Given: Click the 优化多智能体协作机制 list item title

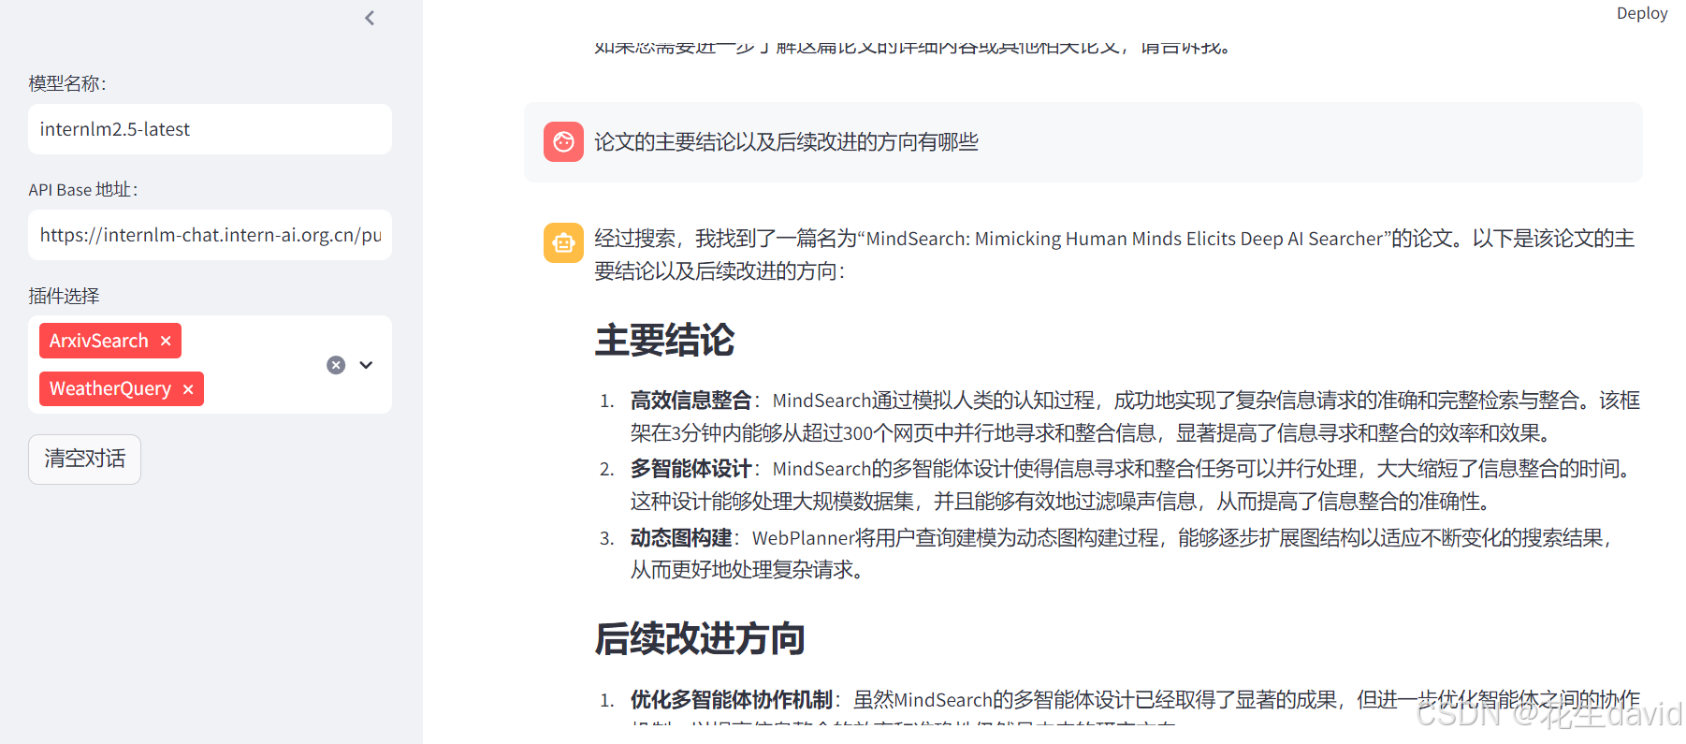Looking at the screenshot, I should (x=731, y=700).
